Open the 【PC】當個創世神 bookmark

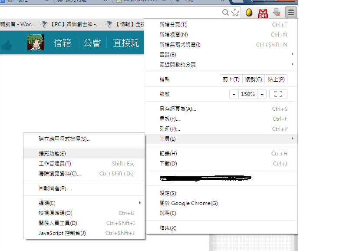click(x=71, y=24)
